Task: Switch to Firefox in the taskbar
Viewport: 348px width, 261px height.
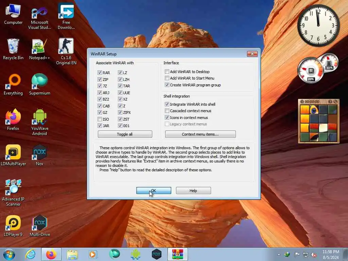Action: (x=51, y=254)
